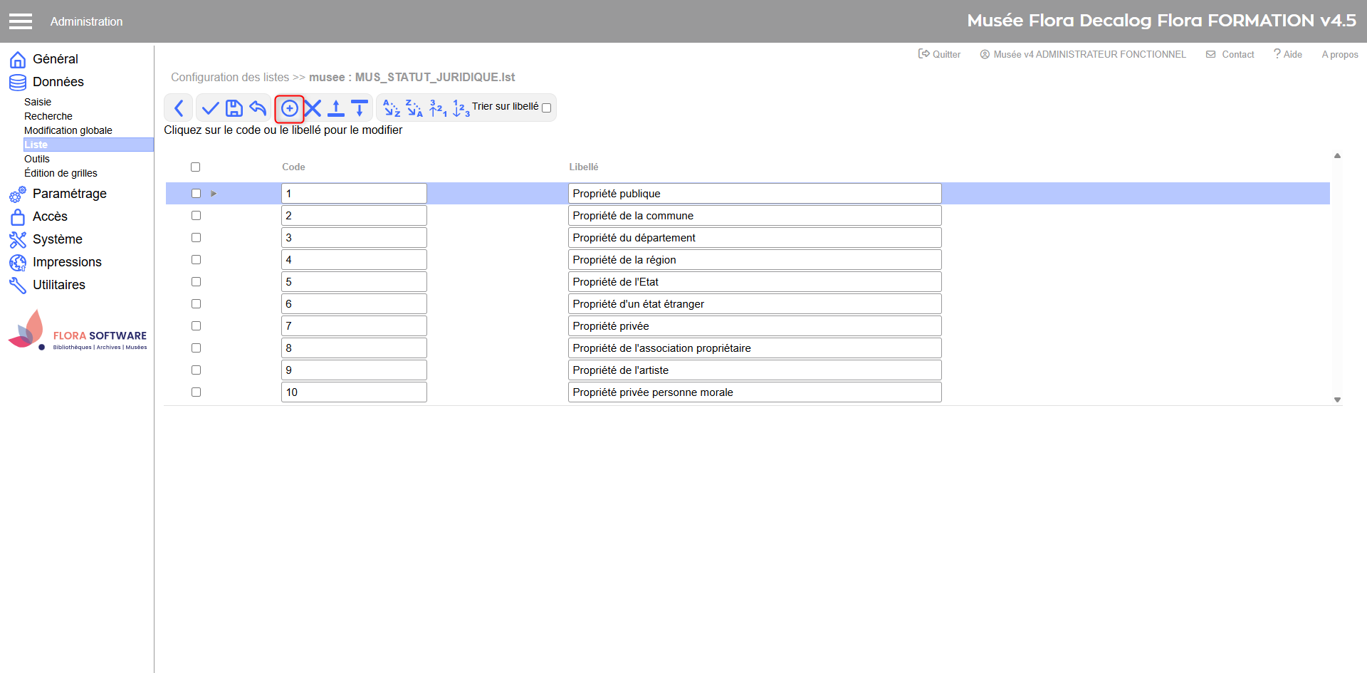Click the 'Propriété de l'Etat' label field
1367x673 pixels.
coord(754,282)
